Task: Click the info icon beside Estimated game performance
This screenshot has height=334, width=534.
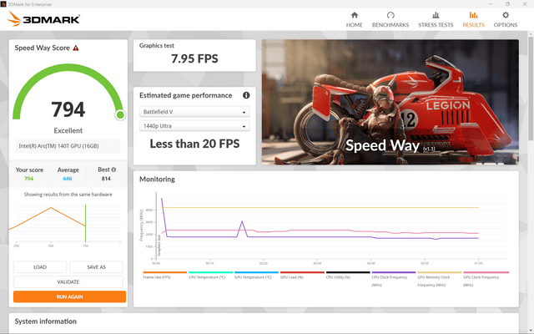Action: point(246,95)
